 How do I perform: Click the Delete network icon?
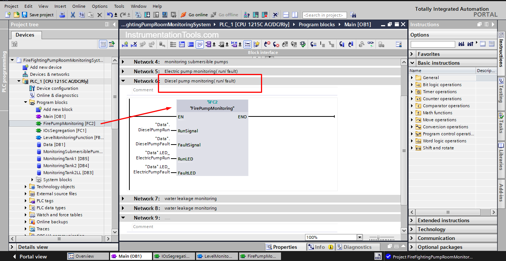pyautogui.click(x=134, y=44)
